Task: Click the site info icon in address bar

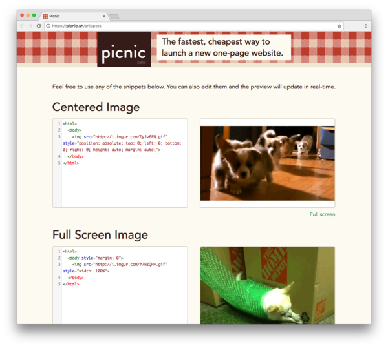Action: [x=48, y=26]
